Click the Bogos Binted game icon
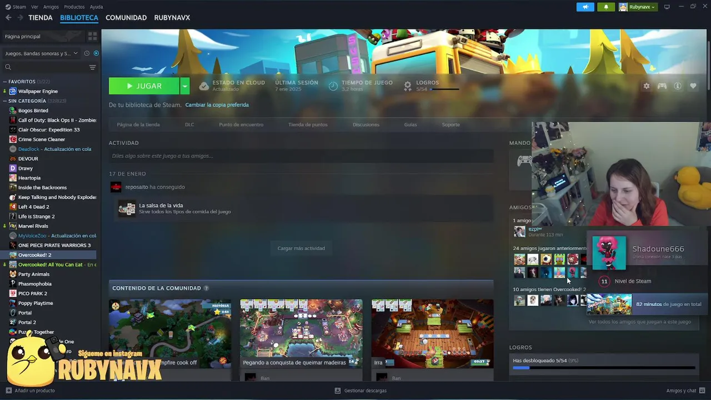Viewport: 711px width, 400px height. [x=13, y=111]
